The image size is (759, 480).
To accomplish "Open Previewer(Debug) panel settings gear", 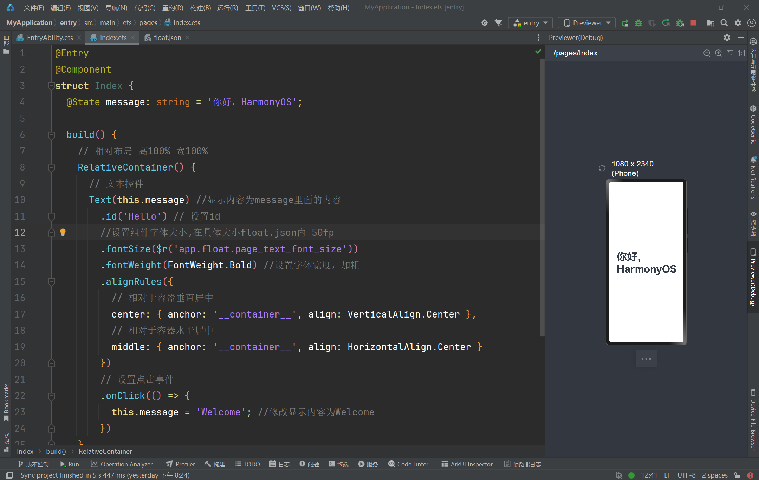I will (727, 38).
